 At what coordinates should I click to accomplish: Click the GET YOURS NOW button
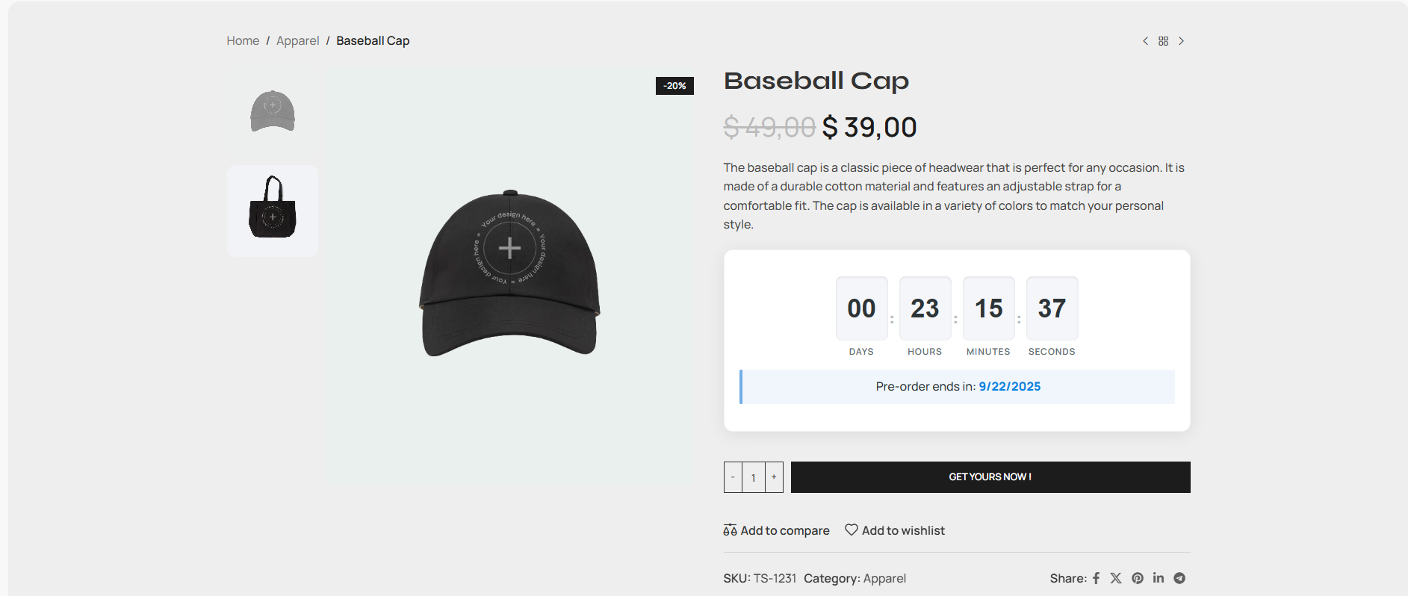(x=990, y=477)
